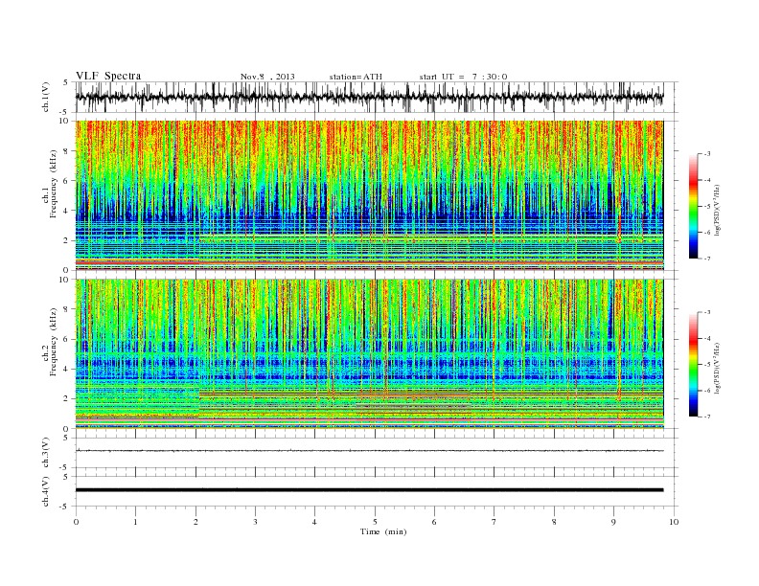This screenshot has width=759, height=586.
Task: Click the 'ch.1(V)' waveform axis label
Action: (46, 97)
